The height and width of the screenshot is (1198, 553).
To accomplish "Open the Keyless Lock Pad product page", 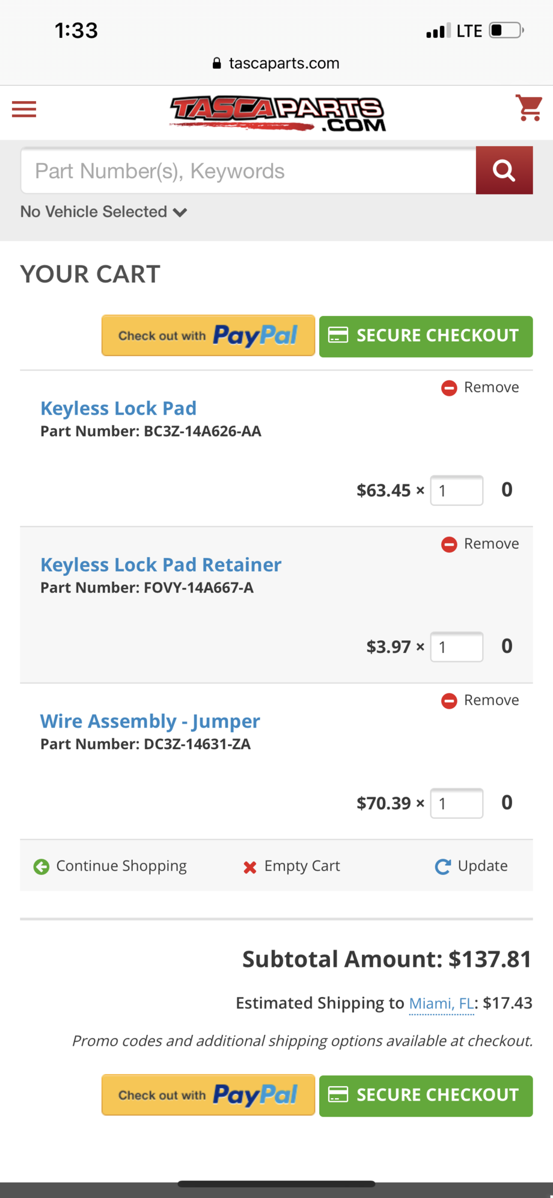I will point(118,409).
